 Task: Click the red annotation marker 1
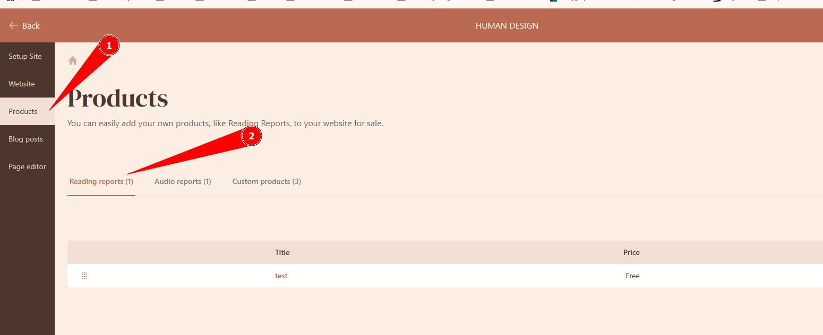click(x=109, y=46)
